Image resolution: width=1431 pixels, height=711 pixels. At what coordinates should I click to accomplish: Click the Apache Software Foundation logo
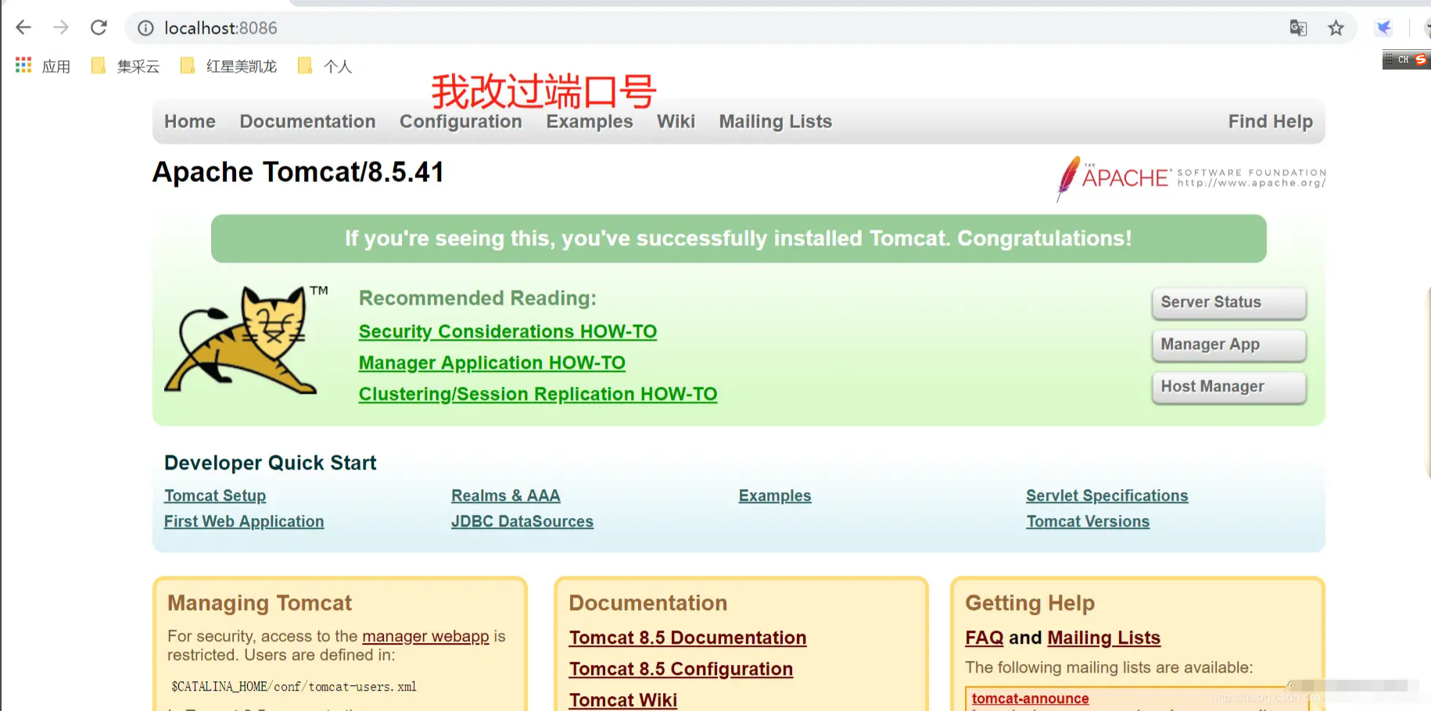coord(1190,178)
